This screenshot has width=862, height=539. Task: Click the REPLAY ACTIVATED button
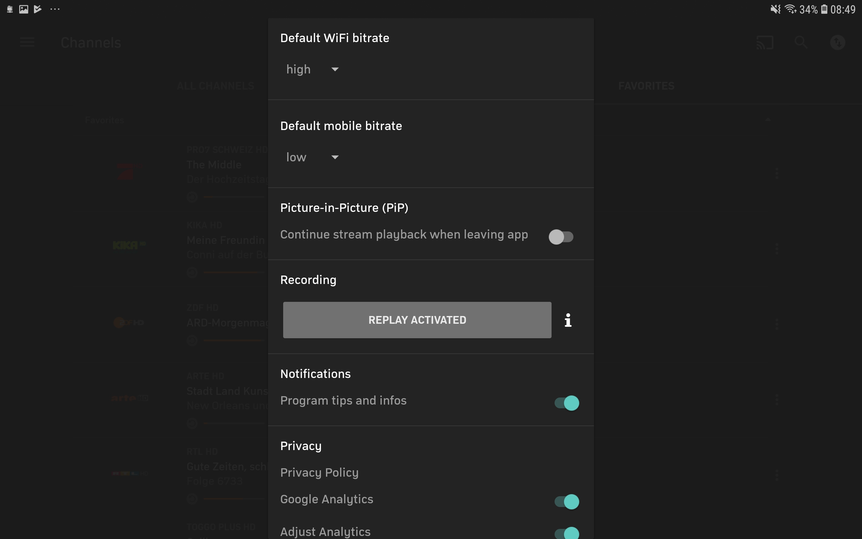point(417,320)
